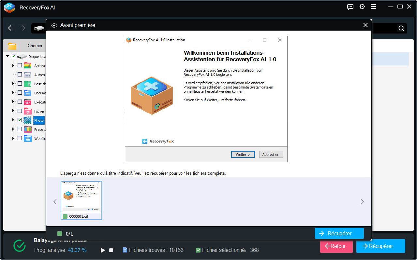Click the drive icon in the path bar
Screen dimensions: 417x260
point(39,28)
